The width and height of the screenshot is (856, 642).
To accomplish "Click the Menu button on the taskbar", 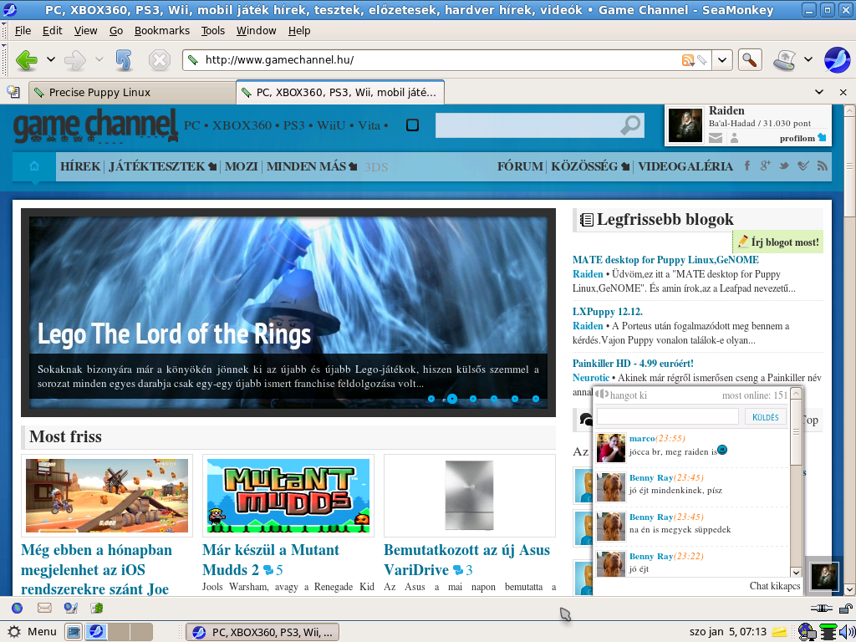I will pyautogui.click(x=32, y=632).
